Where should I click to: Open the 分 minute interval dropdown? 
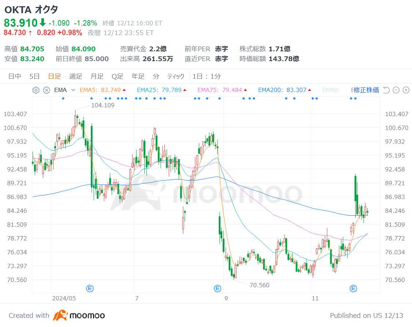click(156, 77)
